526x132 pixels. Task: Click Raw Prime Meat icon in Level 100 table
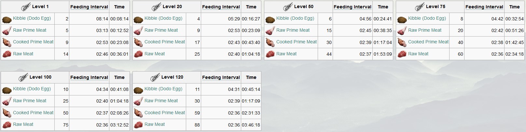[7, 101]
